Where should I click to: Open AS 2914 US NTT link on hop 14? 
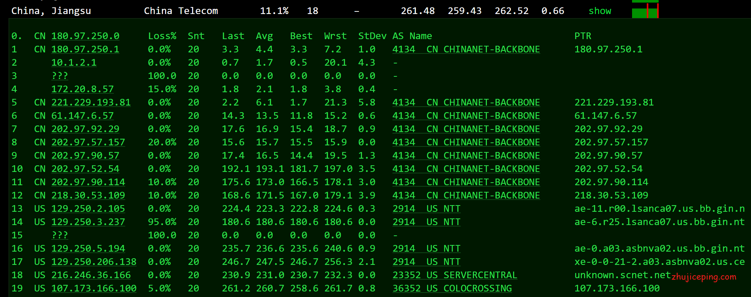pyautogui.click(x=426, y=222)
